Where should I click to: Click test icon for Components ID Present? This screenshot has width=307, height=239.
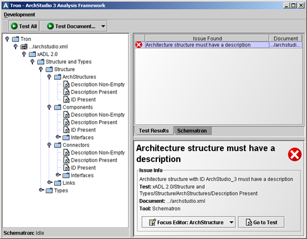(x=66, y=130)
